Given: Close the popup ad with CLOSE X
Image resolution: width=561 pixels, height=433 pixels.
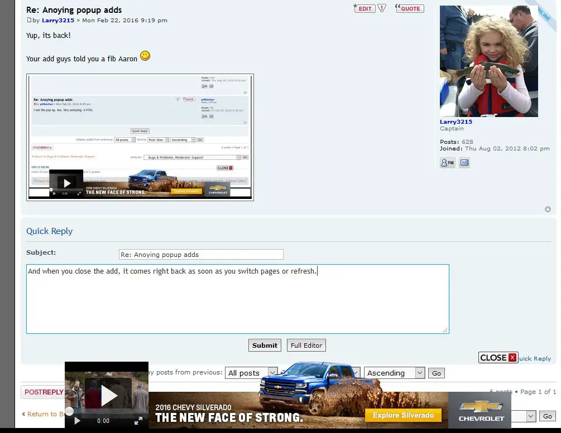Looking at the screenshot, I should pyautogui.click(x=498, y=358).
